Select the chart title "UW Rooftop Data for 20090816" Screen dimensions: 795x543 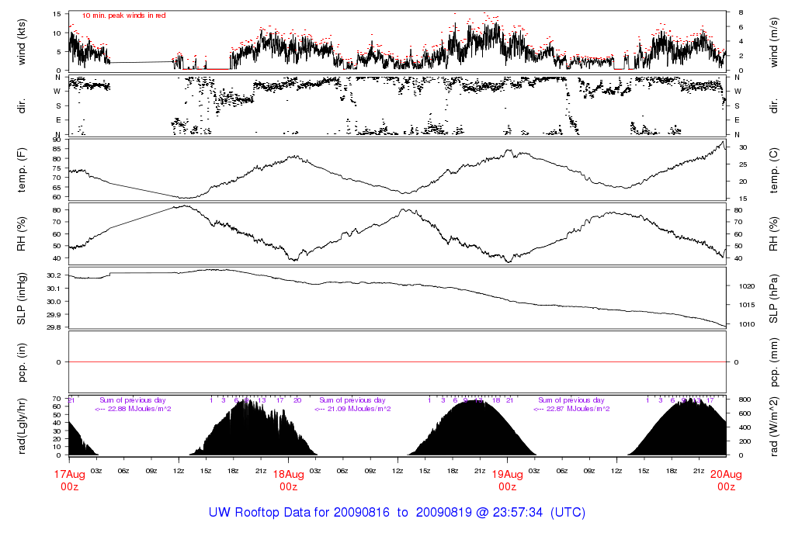coord(299,513)
